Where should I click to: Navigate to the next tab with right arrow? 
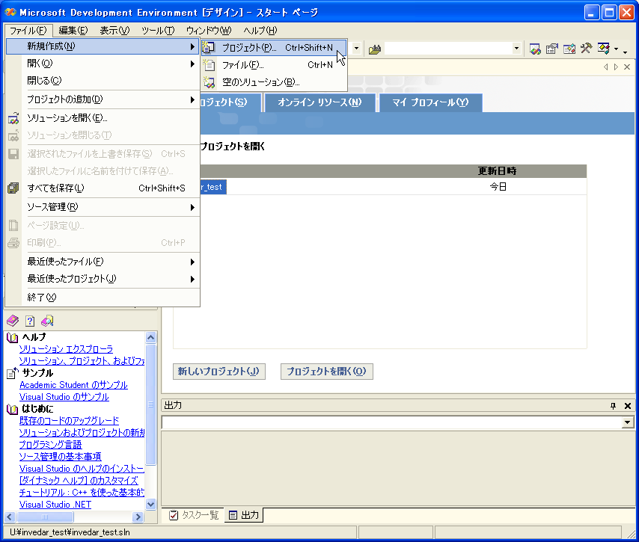pyautogui.click(x=616, y=67)
